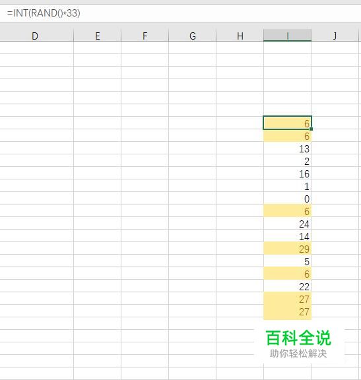The width and height of the screenshot is (361, 380).
Task: Select the cell containing 24
Action: click(x=287, y=224)
